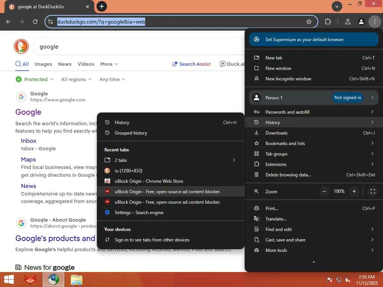Open the Google result title link
Screen dimensions: 383x287
pos(28,112)
